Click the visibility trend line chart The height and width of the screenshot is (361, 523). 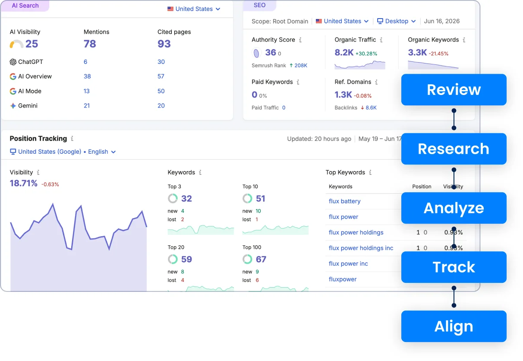(79, 247)
